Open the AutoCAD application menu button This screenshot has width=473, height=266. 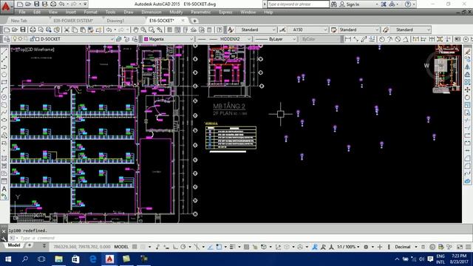tap(6, 6)
